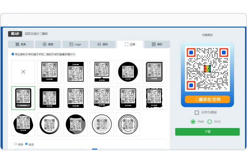Select frame with top SCAN ME header
This screenshot has width=247, height=164.
click(x=76, y=72)
